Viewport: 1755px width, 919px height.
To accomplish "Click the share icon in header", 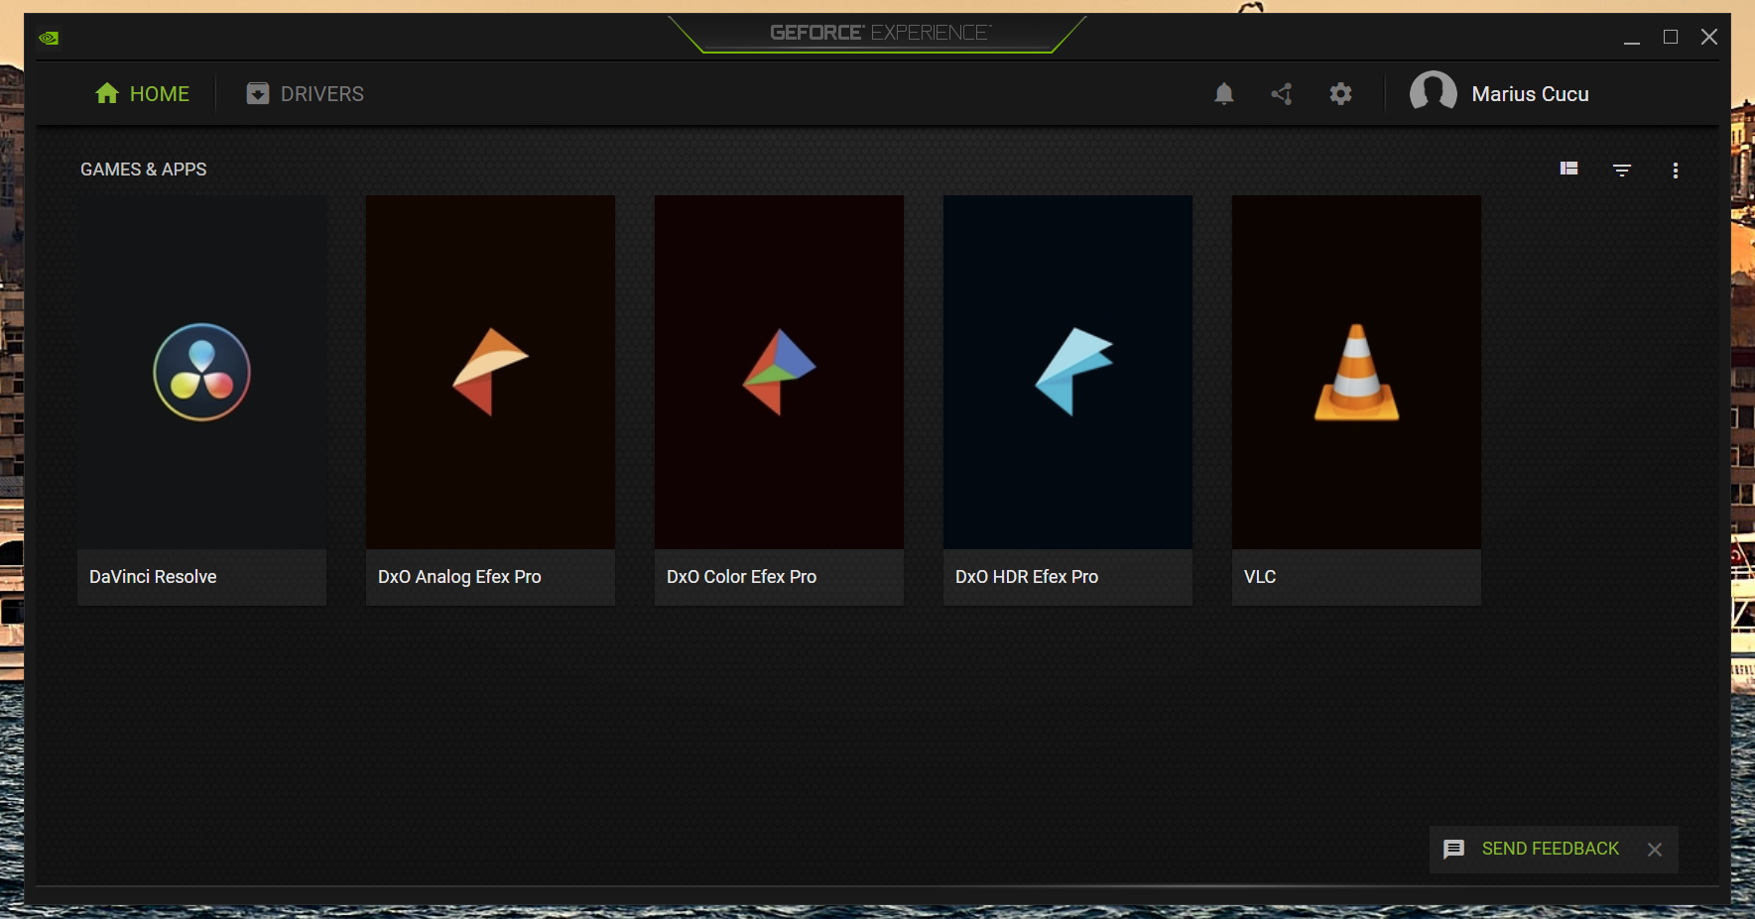I will click(x=1282, y=94).
